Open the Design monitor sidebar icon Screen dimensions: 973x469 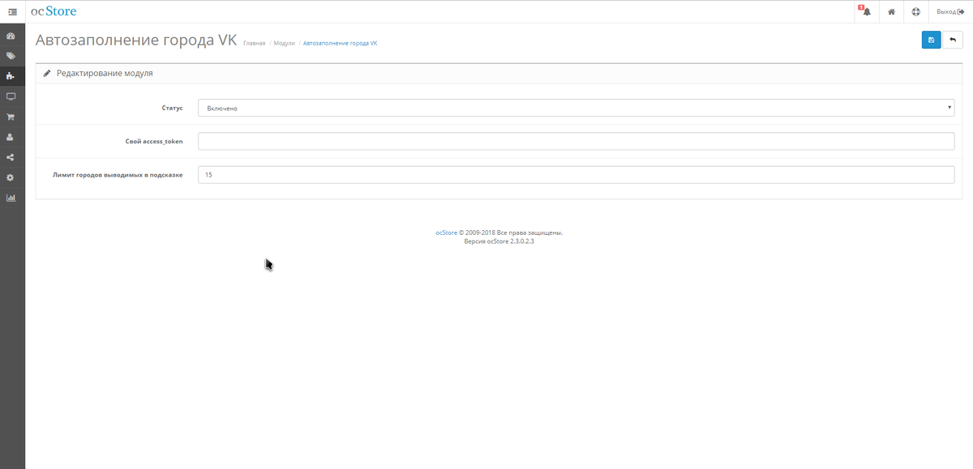point(11,96)
